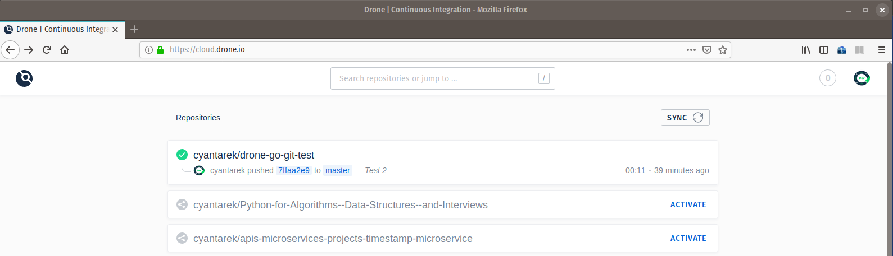This screenshot has width=893, height=256.
Task: Click the Drone logo in the header
Action: (24, 78)
